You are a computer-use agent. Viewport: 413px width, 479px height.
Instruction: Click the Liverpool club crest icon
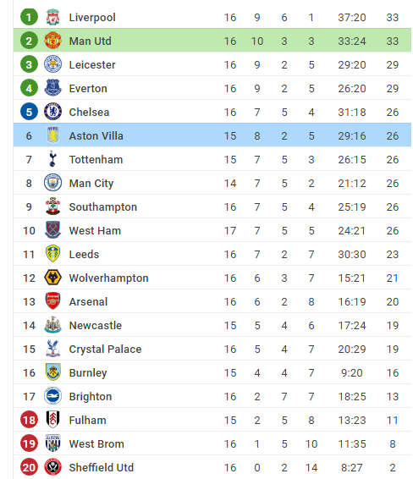pyautogui.click(x=52, y=17)
